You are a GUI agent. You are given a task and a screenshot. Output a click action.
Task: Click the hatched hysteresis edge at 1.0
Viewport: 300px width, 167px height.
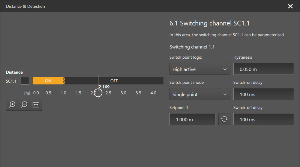pyautogui.click(x=64, y=81)
